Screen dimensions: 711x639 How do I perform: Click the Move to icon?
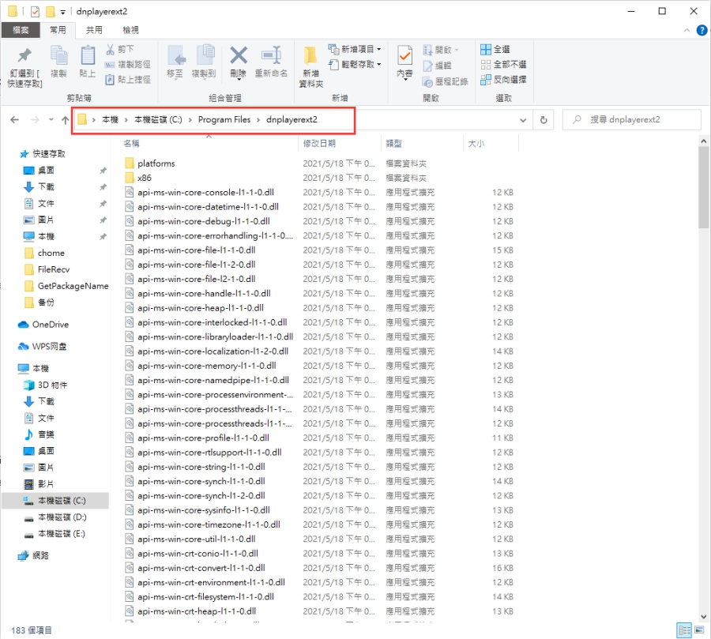[176, 56]
